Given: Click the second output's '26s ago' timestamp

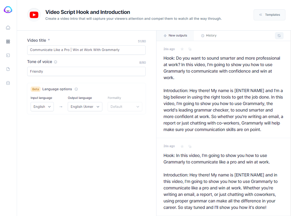Looking at the screenshot, I should coord(169,146).
